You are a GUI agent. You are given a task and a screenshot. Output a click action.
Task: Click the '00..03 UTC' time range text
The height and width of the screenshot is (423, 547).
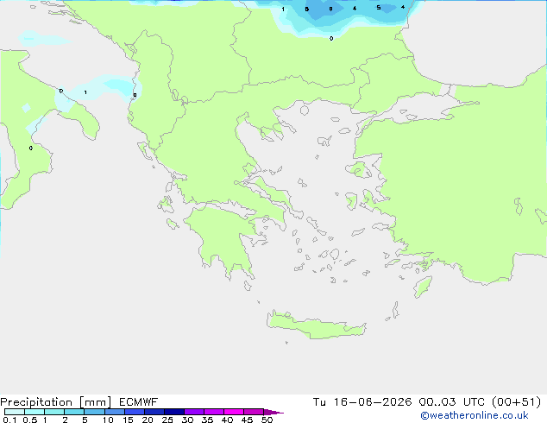pyautogui.click(x=452, y=402)
